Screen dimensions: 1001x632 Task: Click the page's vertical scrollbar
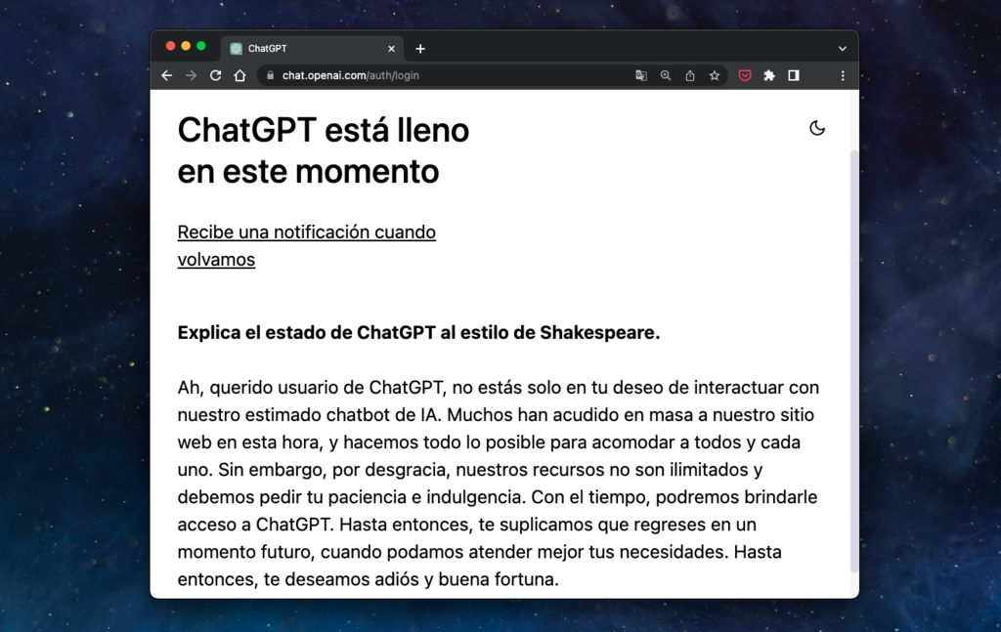[853, 361]
